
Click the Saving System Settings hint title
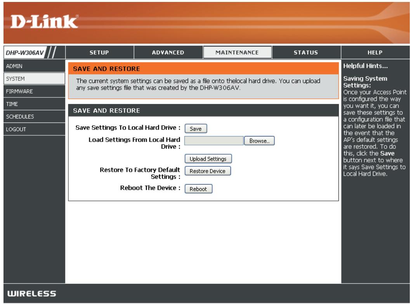click(x=365, y=82)
